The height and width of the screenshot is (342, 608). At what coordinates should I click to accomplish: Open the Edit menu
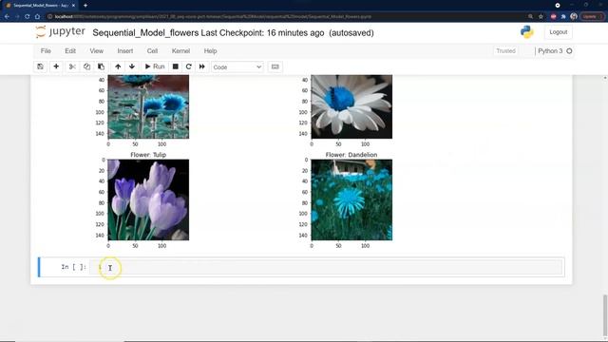pyautogui.click(x=70, y=50)
